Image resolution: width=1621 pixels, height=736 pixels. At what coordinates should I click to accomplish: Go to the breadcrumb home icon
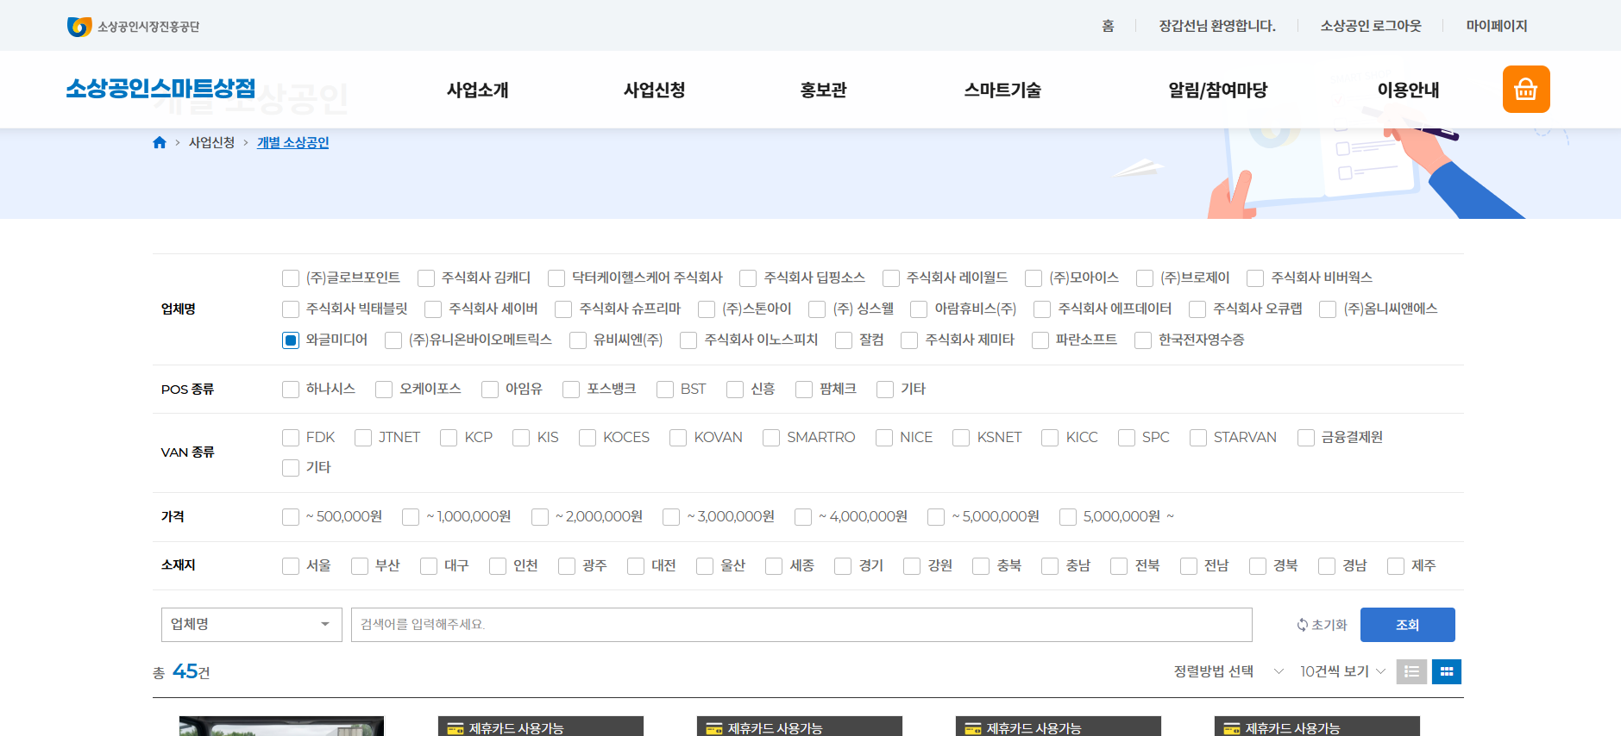[160, 143]
